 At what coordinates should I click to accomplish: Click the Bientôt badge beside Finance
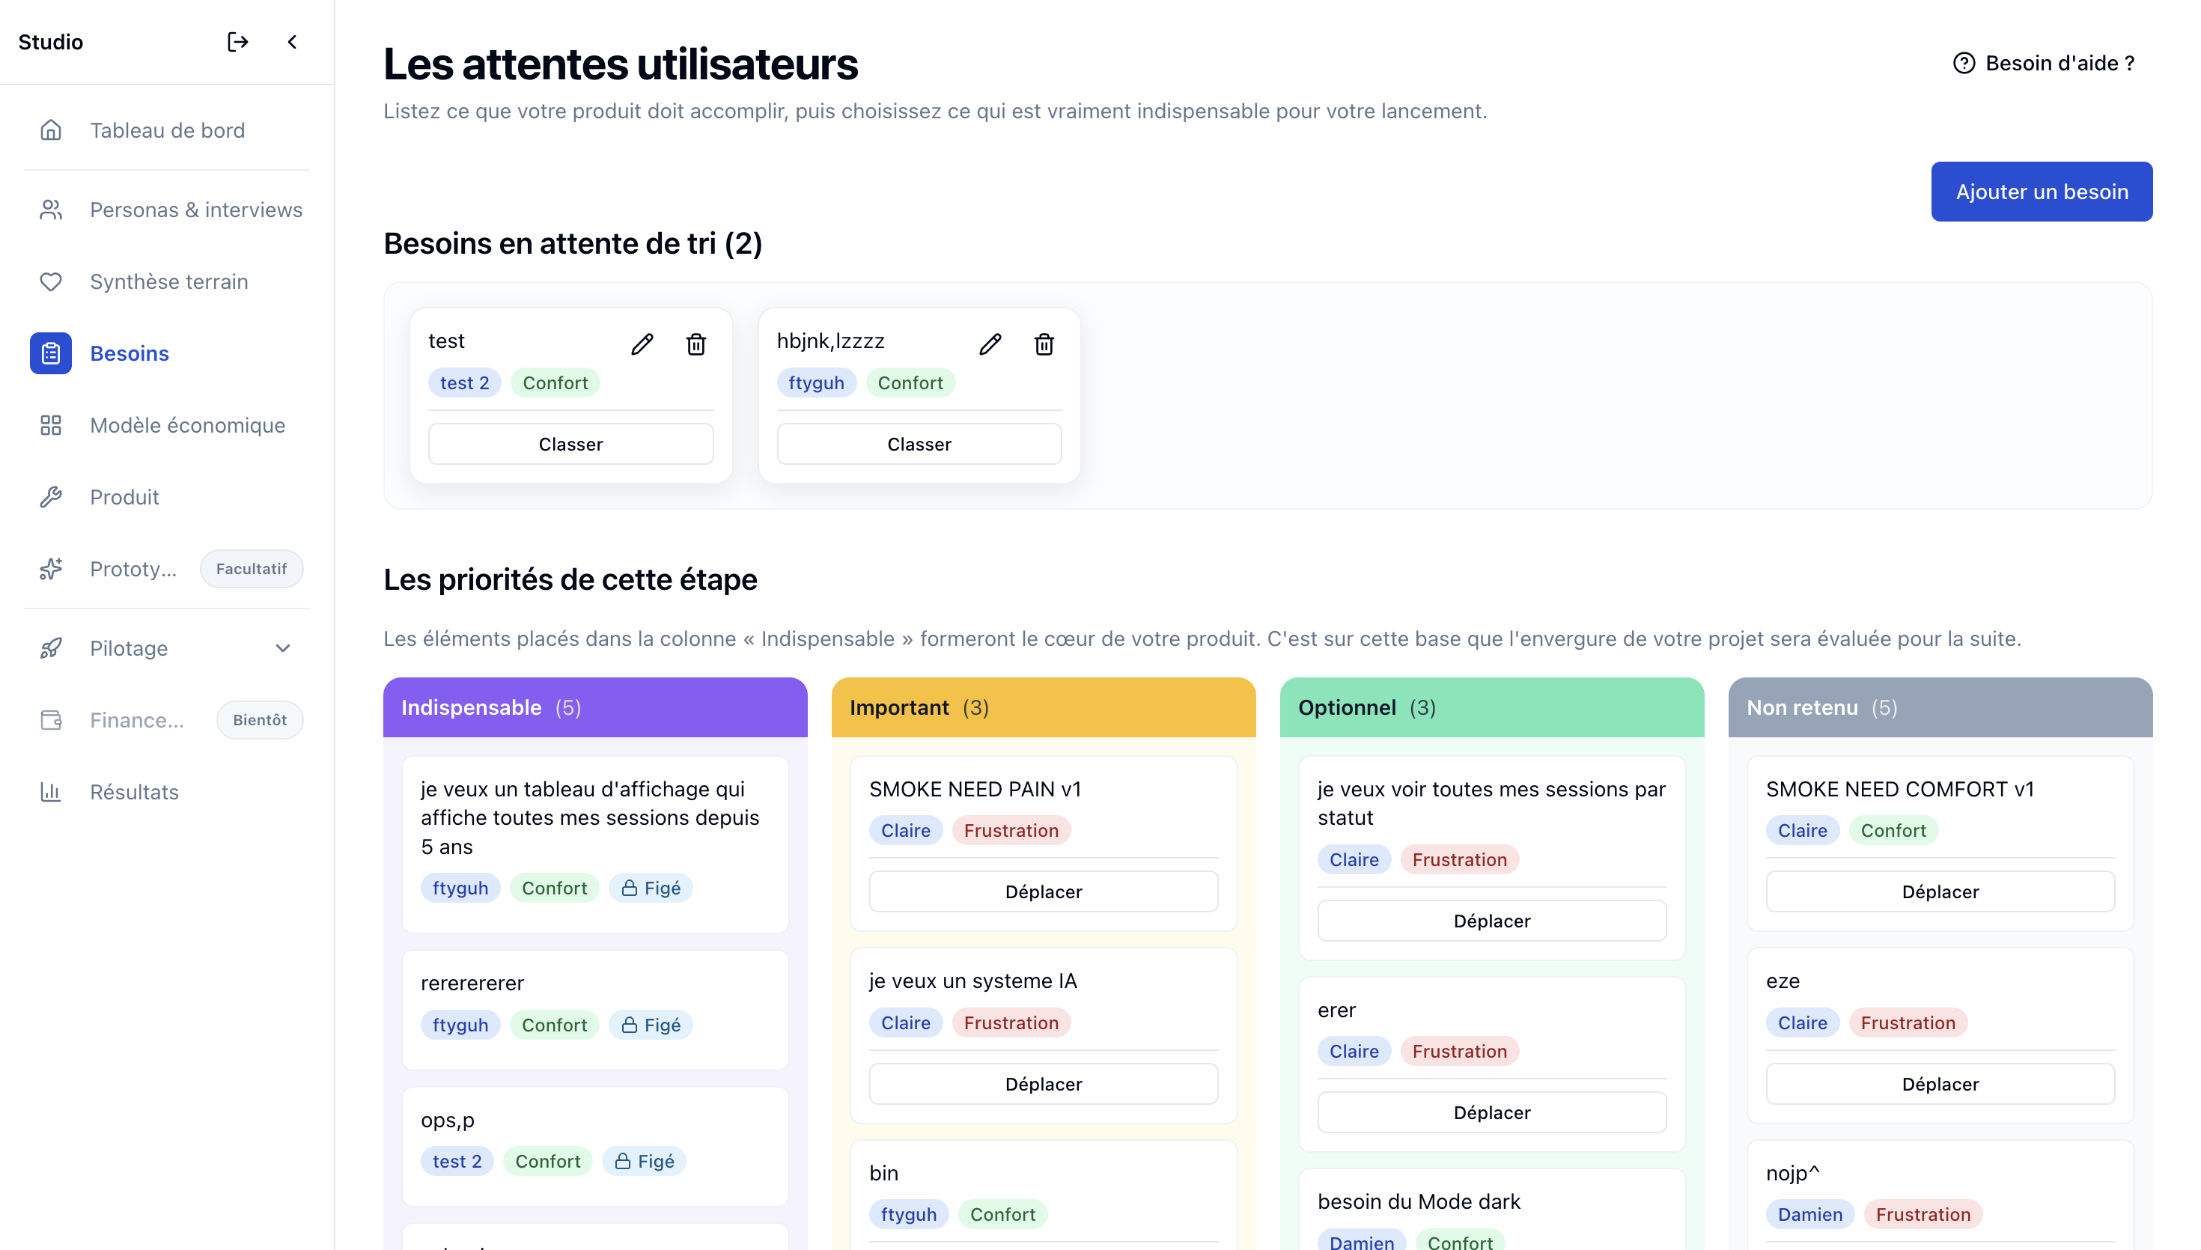pyautogui.click(x=259, y=719)
